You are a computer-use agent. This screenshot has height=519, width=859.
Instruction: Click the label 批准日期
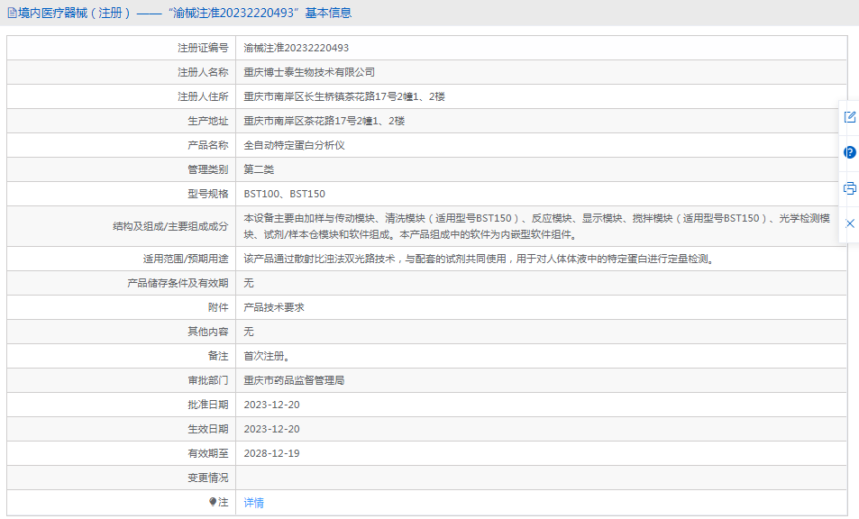pyautogui.click(x=207, y=405)
